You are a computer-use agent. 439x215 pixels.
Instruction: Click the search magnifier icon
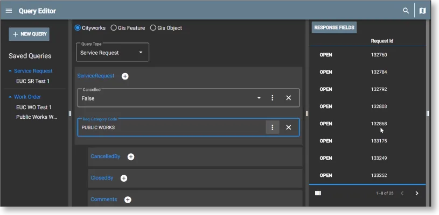point(406,11)
